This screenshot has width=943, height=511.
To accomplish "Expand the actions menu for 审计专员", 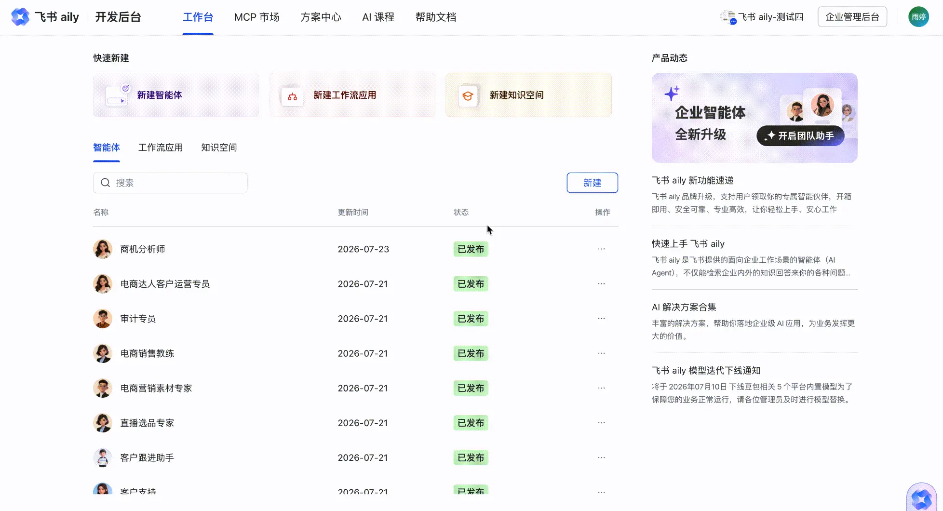I will (x=601, y=318).
